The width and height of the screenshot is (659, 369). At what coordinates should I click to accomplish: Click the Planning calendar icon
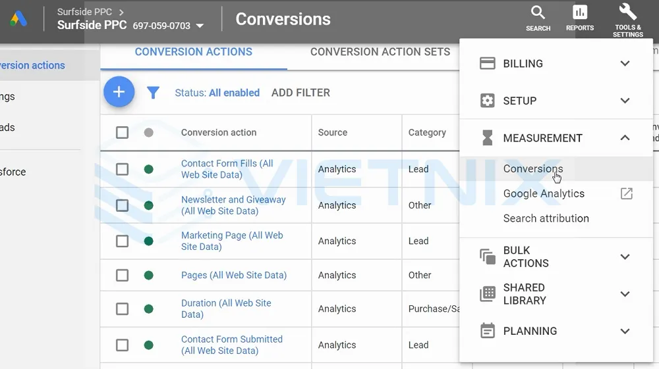tap(488, 331)
